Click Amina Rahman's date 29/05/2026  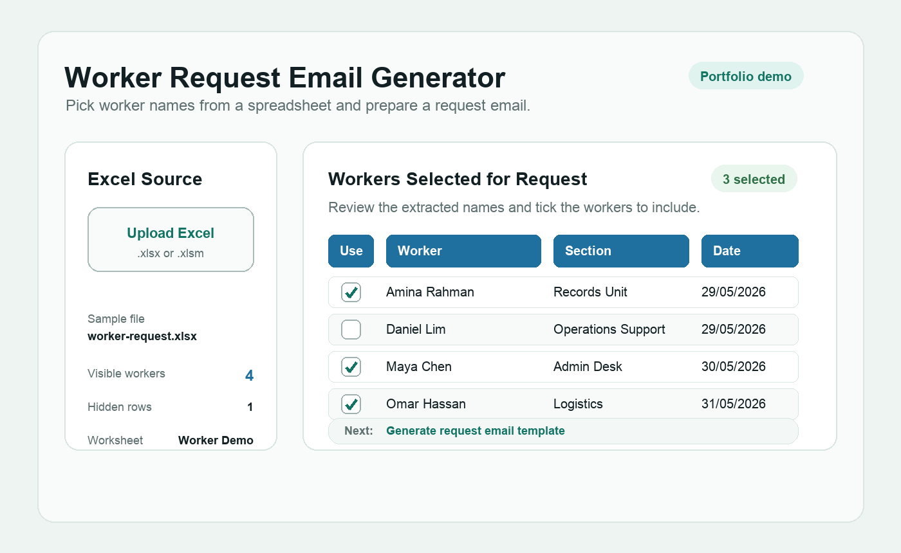click(x=734, y=292)
